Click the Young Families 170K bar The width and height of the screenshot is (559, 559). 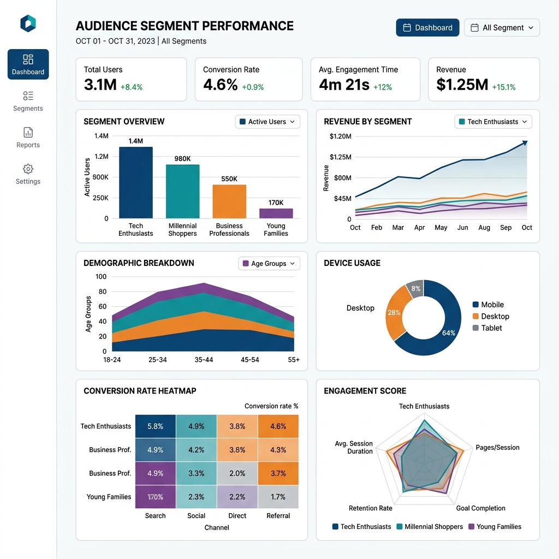click(x=276, y=213)
